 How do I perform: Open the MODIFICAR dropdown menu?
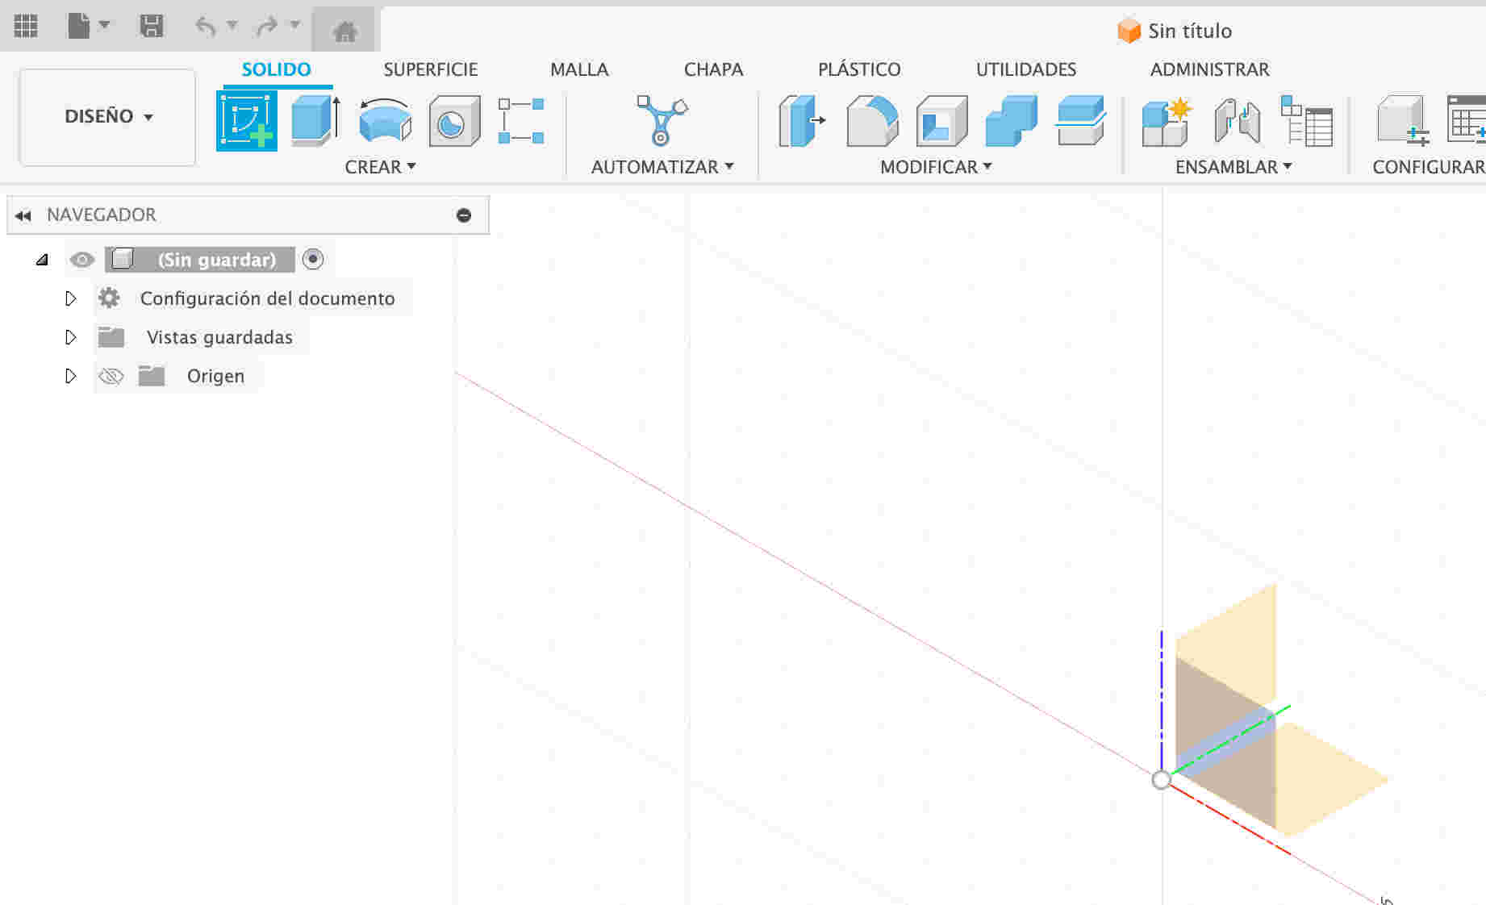click(x=936, y=167)
